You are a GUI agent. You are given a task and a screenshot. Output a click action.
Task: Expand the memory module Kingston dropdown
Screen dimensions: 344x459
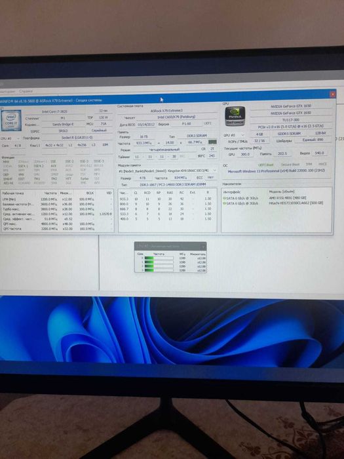click(215, 170)
